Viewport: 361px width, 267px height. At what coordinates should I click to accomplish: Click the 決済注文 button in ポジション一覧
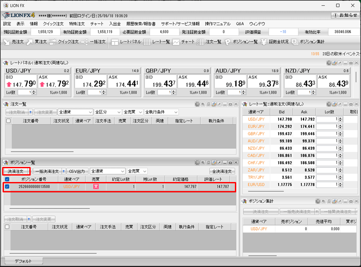coord(16,171)
